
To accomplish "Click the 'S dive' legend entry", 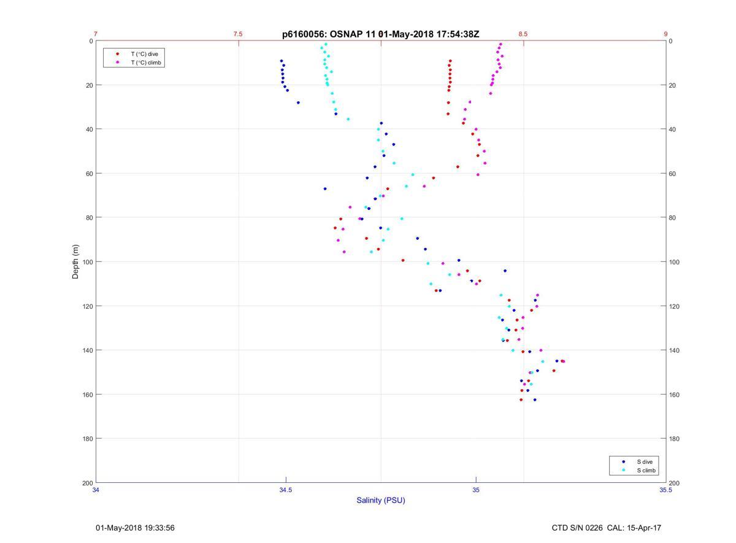I will (x=644, y=461).
